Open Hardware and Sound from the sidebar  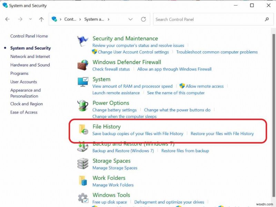pyautogui.click(x=30, y=65)
